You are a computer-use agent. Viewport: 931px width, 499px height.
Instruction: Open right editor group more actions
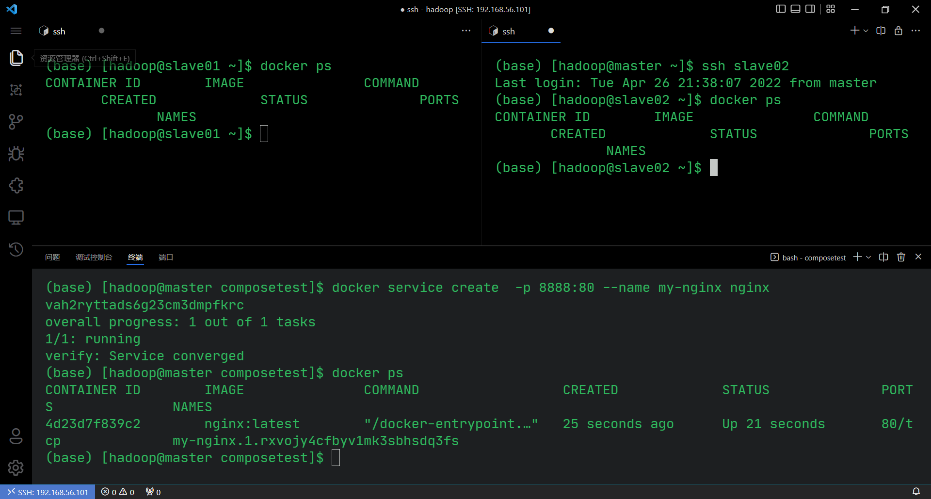click(915, 31)
